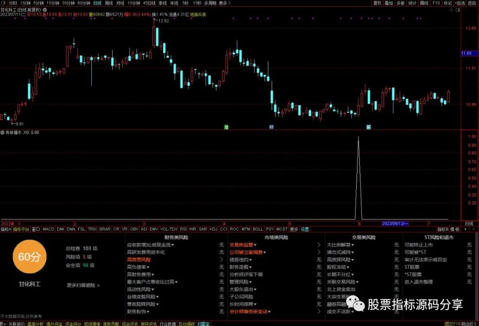
Task: Click the 标记 mark button
Action: 448,3
